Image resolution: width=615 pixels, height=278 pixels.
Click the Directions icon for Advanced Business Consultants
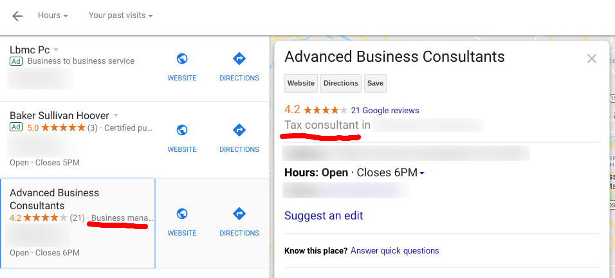point(239,214)
